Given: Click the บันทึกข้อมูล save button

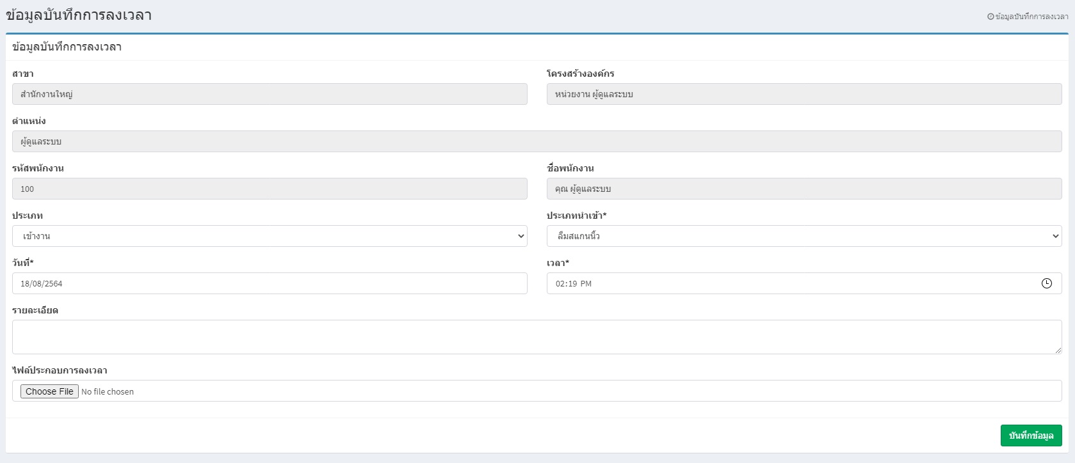Looking at the screenshot, I should [1031, 436].
